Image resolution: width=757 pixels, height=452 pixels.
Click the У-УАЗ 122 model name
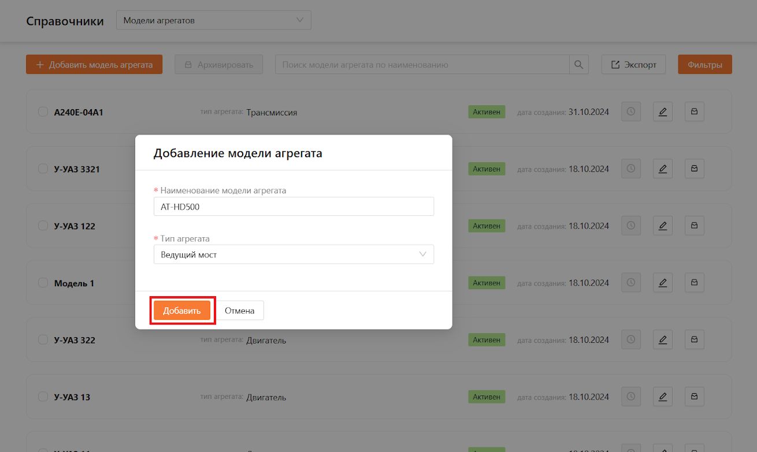(x=75, y=226)
